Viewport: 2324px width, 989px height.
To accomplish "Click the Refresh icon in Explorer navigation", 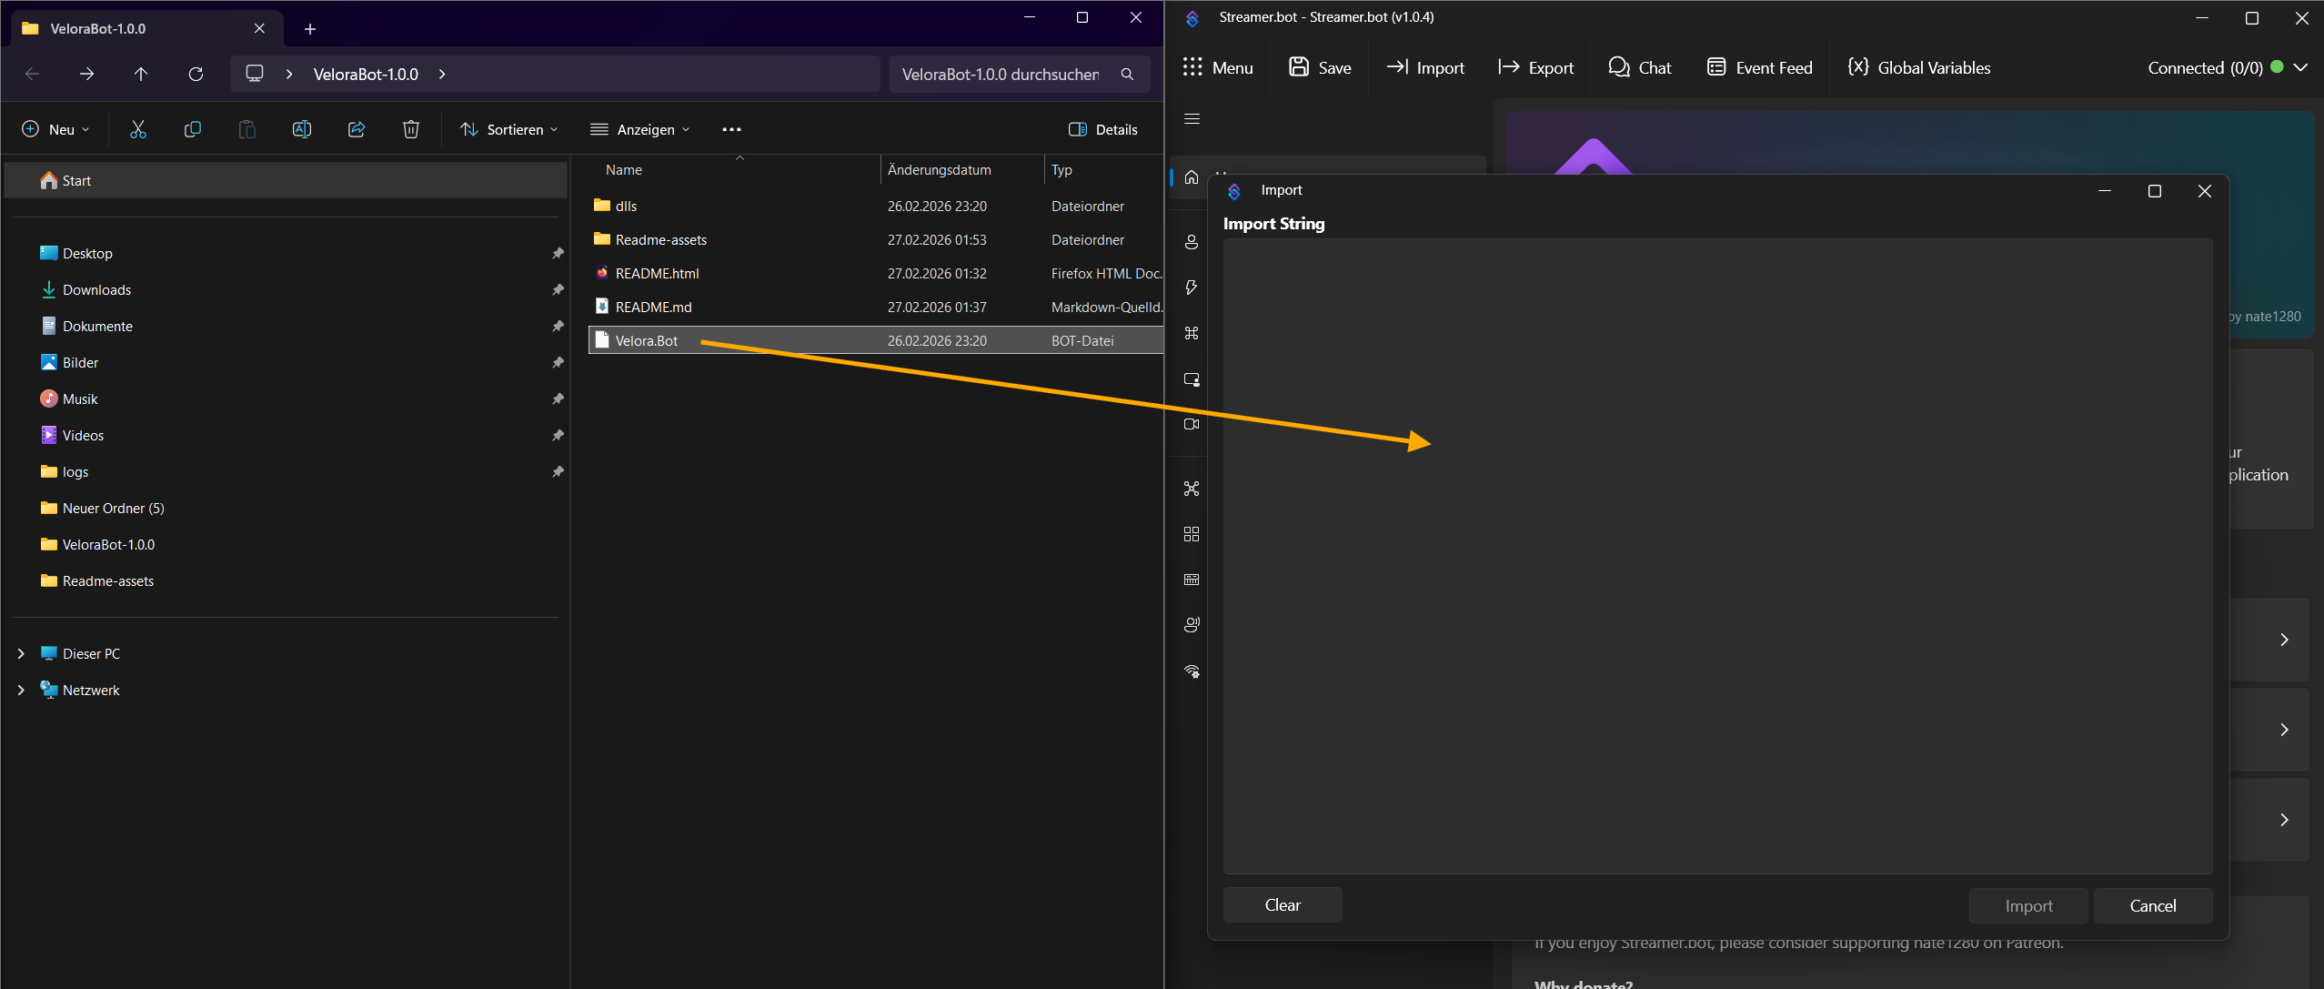I will 196,74.
